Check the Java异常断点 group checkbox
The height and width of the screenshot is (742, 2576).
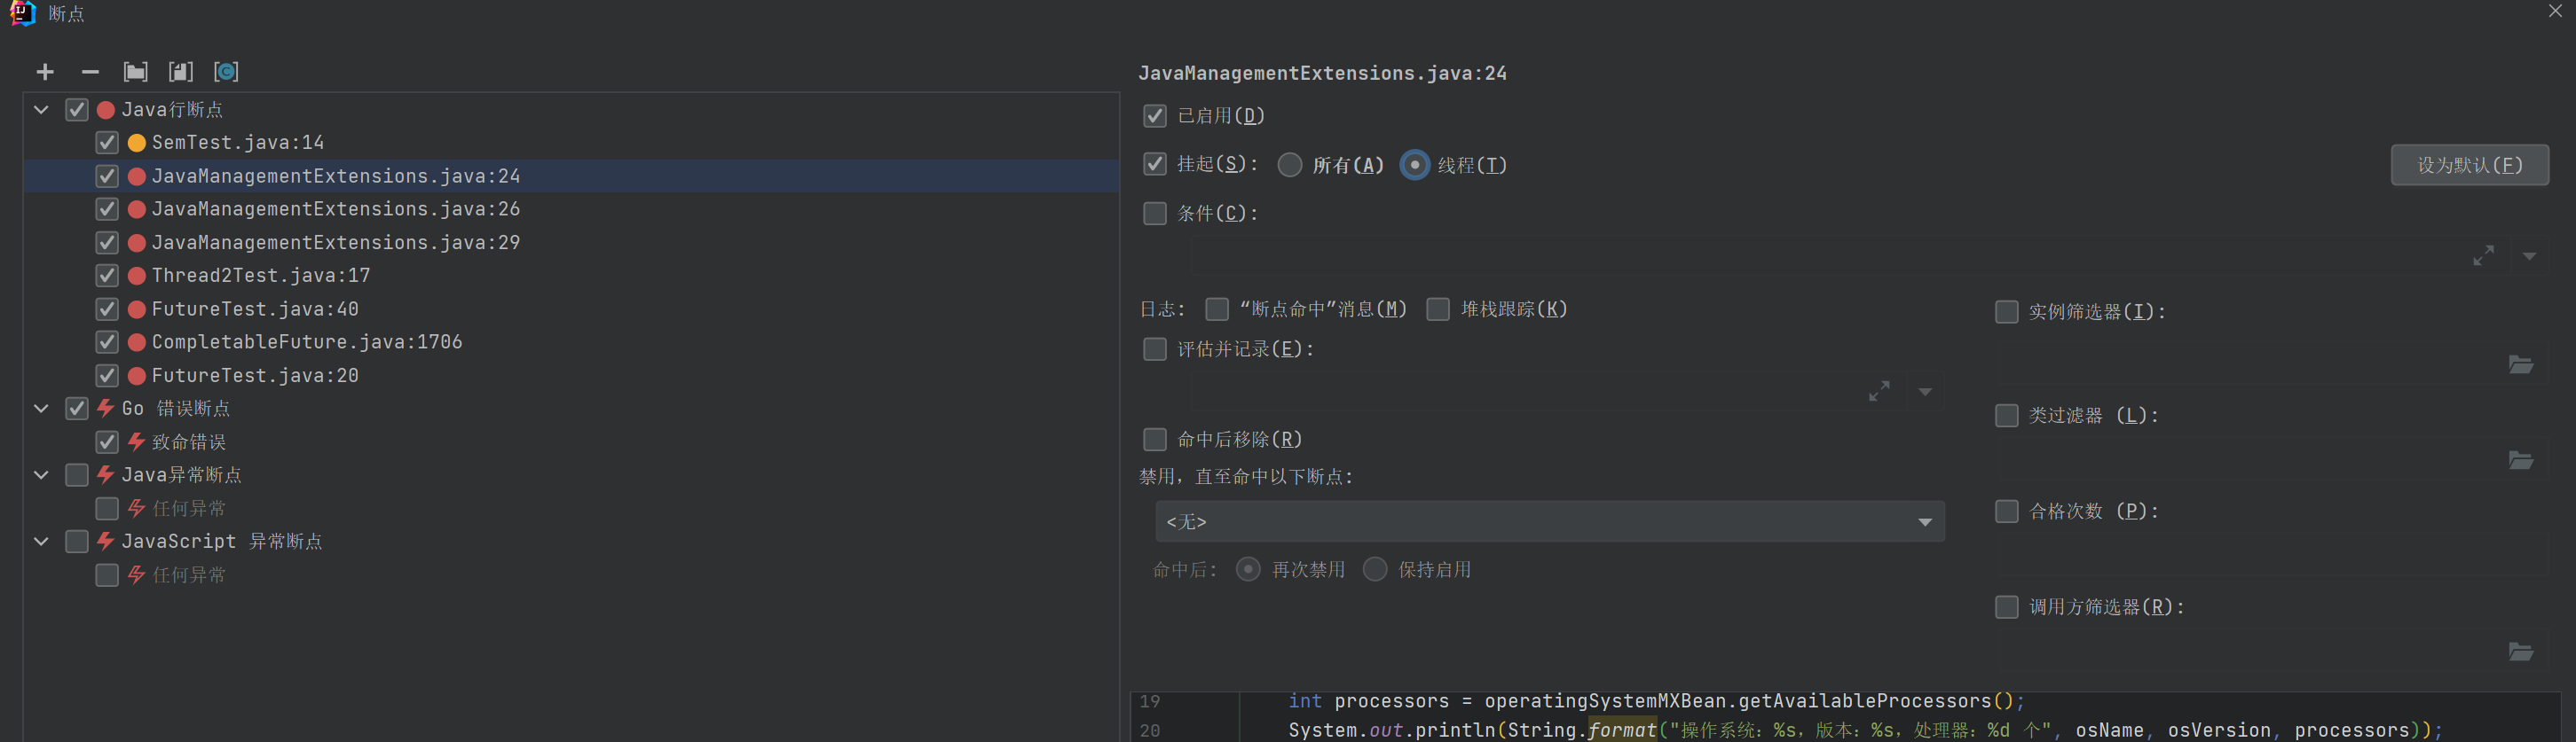(77, 475)
